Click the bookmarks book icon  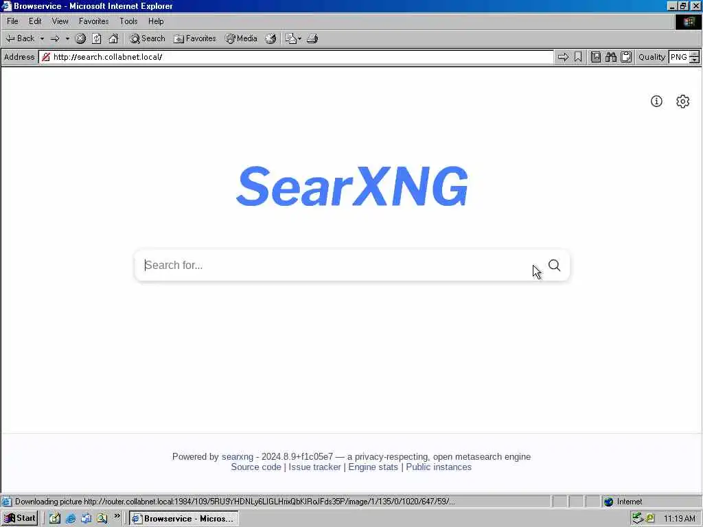coord(595,57)
